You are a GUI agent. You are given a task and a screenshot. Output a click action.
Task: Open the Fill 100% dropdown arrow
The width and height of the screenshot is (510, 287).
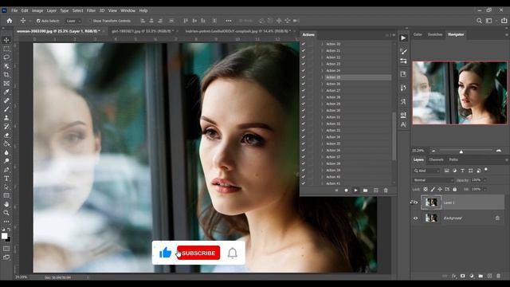tap(484, 189)
